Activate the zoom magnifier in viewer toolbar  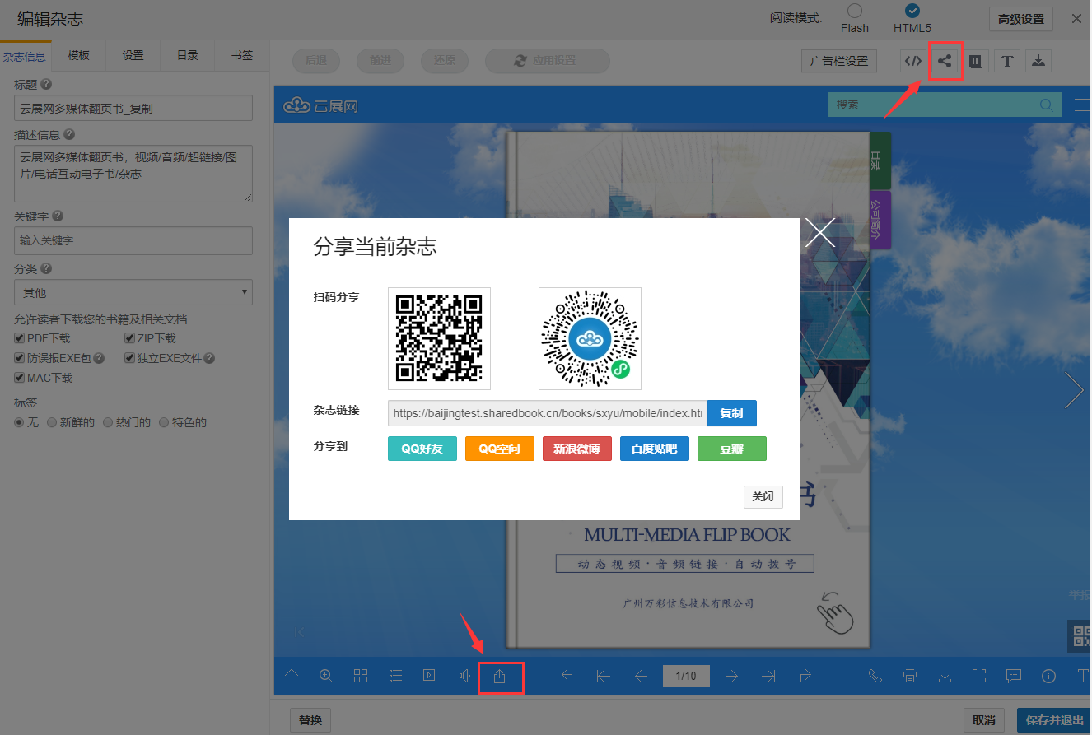(326, 676)
